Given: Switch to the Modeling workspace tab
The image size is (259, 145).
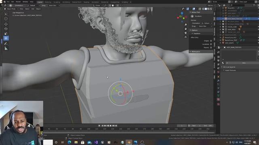Looking at the screenshot, I should [48, 2].
